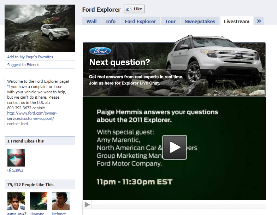Select the Livestream tab
This screenshot has width=277, height=215.
237,21
